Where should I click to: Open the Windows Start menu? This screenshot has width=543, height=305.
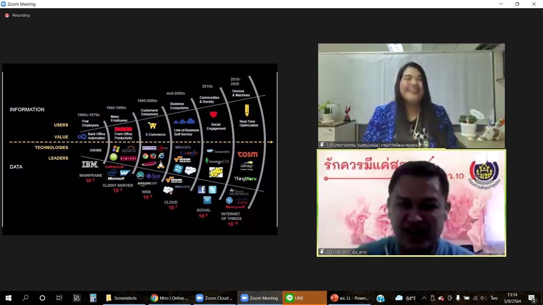[x=8, y=298]
